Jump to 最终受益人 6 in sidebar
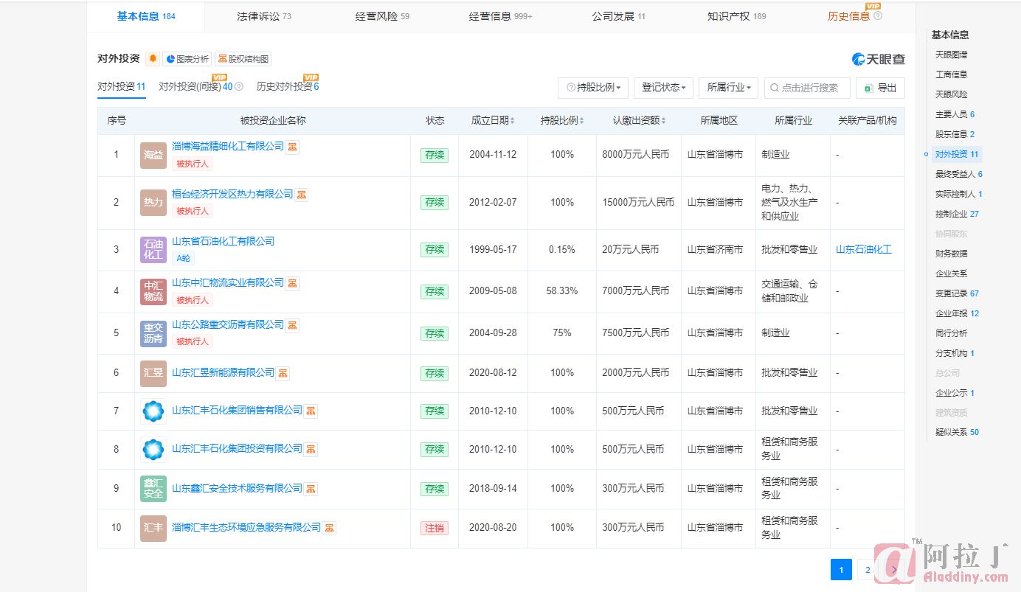The width and height of the screenshot is (1021, 592). (959, 174)
